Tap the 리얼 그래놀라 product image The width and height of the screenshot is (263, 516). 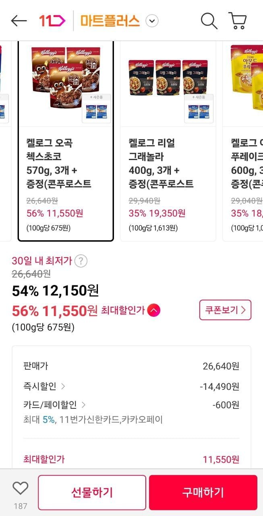point(168,78)
